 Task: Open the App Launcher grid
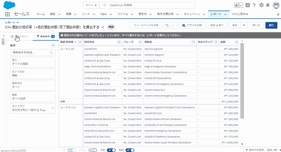(x=7, y=14)
